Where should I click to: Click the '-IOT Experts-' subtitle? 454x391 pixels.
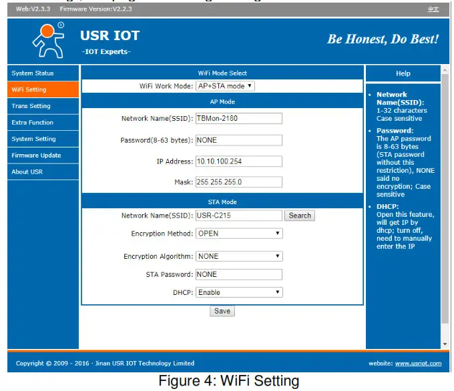pos(106,52)
